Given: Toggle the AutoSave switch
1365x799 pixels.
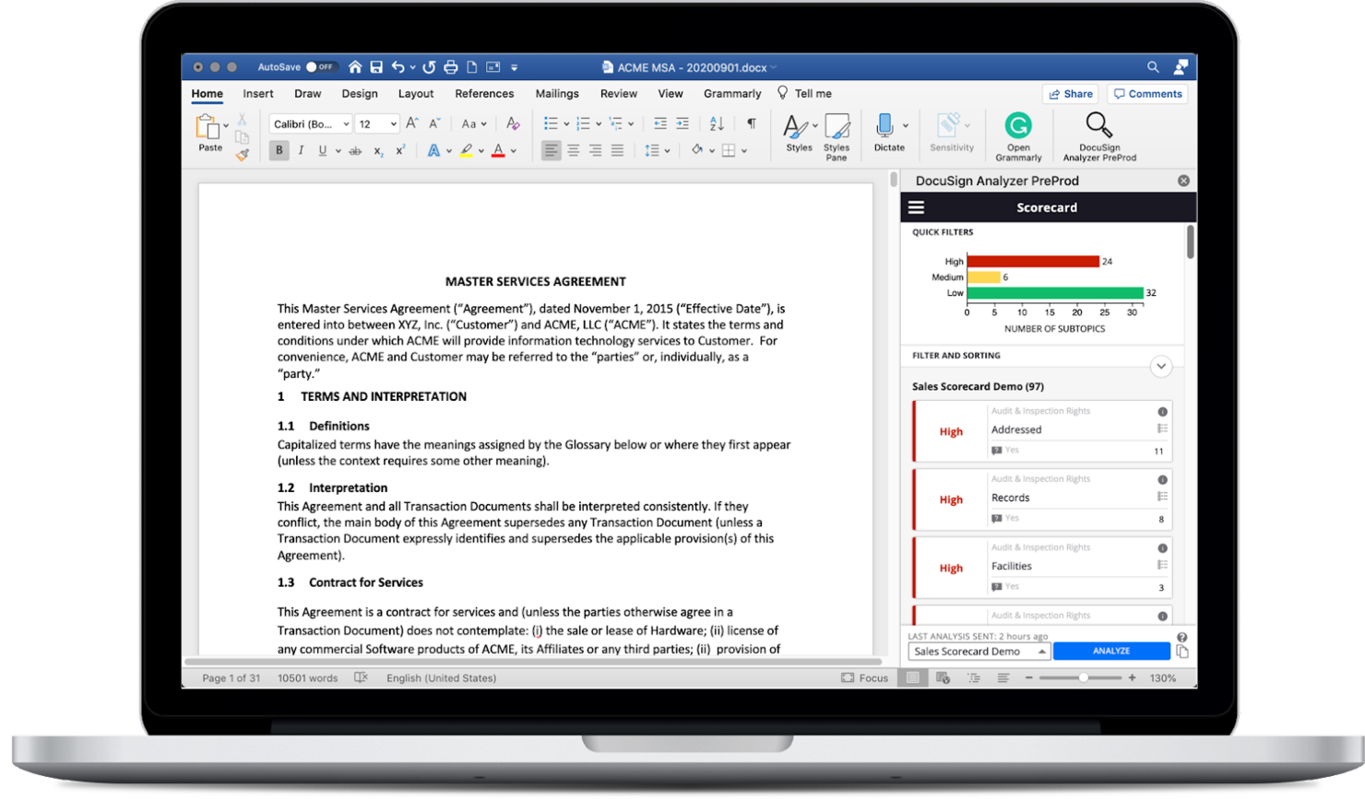Looking at the screenshot, I should (323, 66).
